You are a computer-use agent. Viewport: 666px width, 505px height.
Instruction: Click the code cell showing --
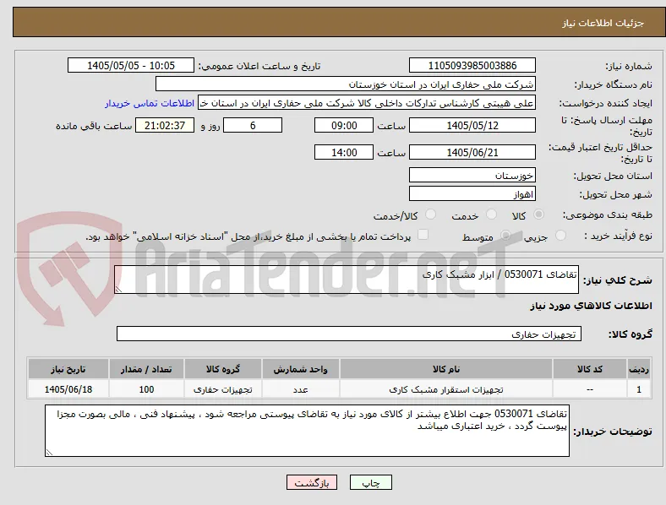click(x=590, y=389)
